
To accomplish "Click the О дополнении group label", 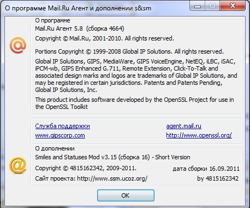I will click(55, 148).
